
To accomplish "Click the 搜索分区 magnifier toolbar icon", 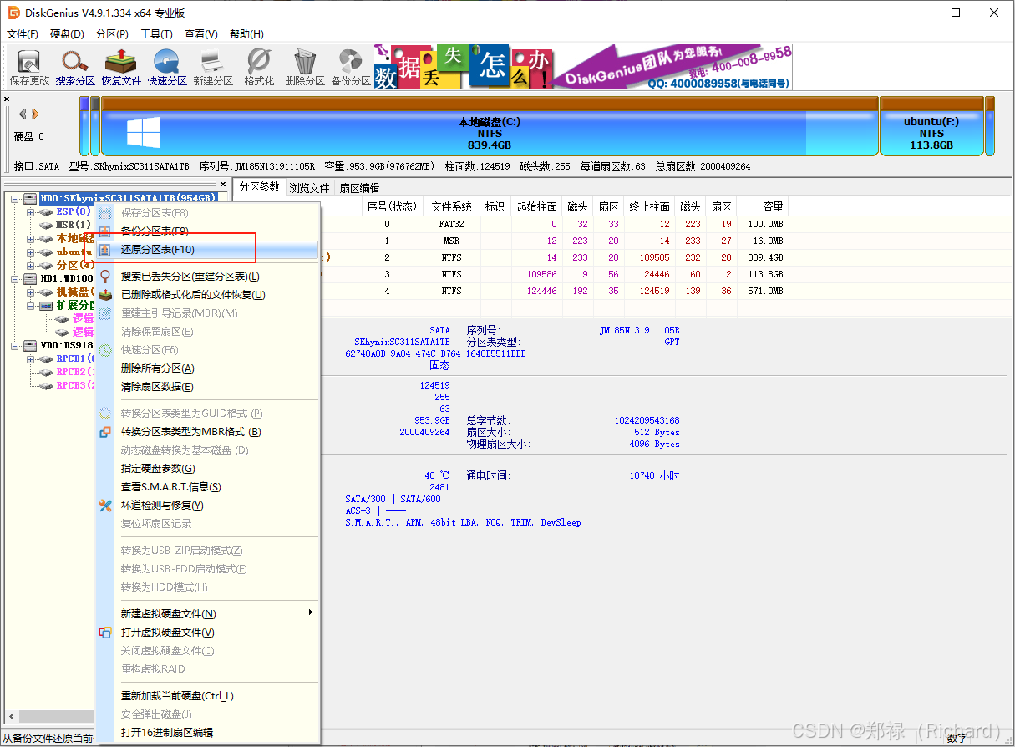I will click(75, 67).
